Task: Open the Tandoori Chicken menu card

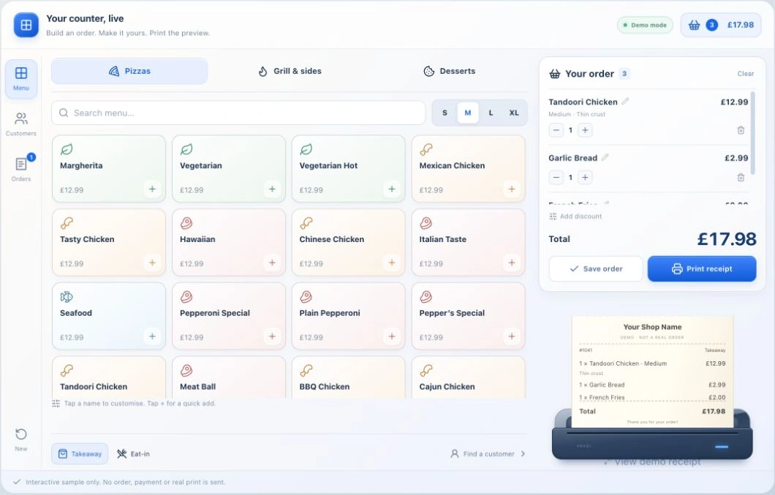Action: [x=109, y=377]
